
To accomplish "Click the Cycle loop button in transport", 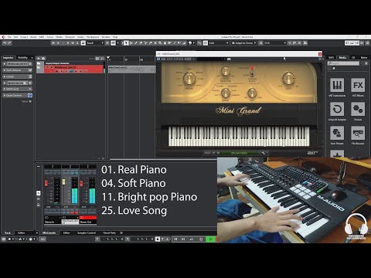I will coord(192,239).
